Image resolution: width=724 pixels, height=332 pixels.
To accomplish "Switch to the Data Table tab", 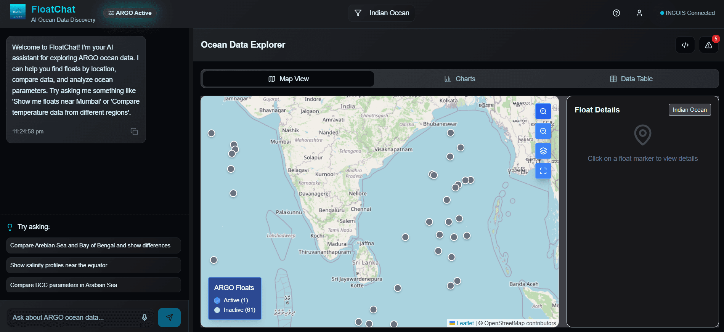I will pos(631,79).
